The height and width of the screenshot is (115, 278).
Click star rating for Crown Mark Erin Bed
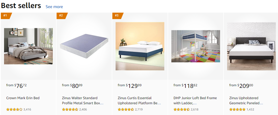pyautogui.click(x=14, y=110)
